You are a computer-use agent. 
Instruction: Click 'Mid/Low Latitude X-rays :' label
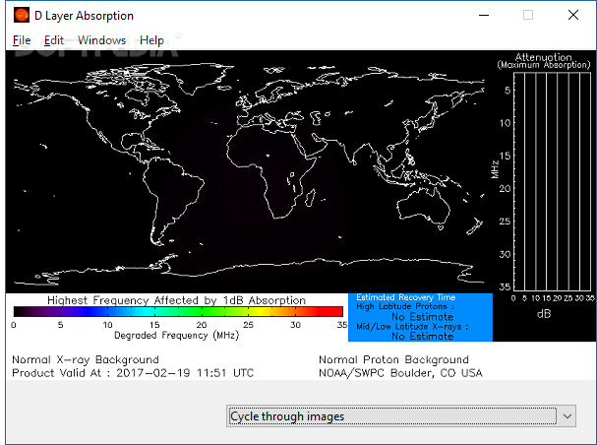pos(412,327)
